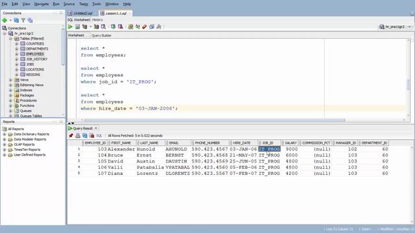Expand the LOCATIONS table node

[16, 69]
